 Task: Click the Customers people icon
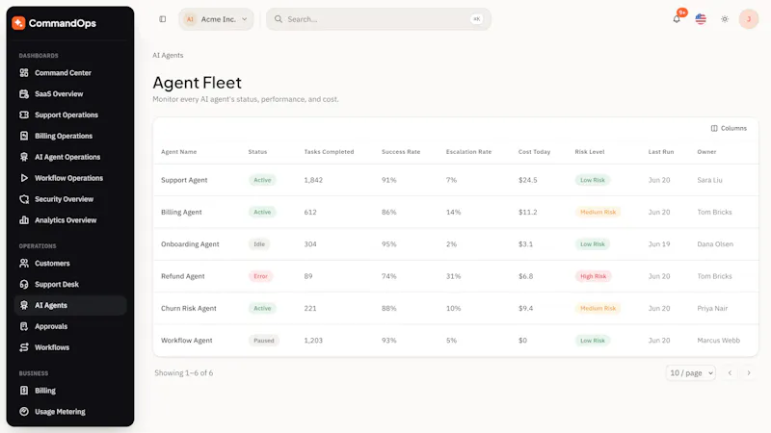[23, 263]
